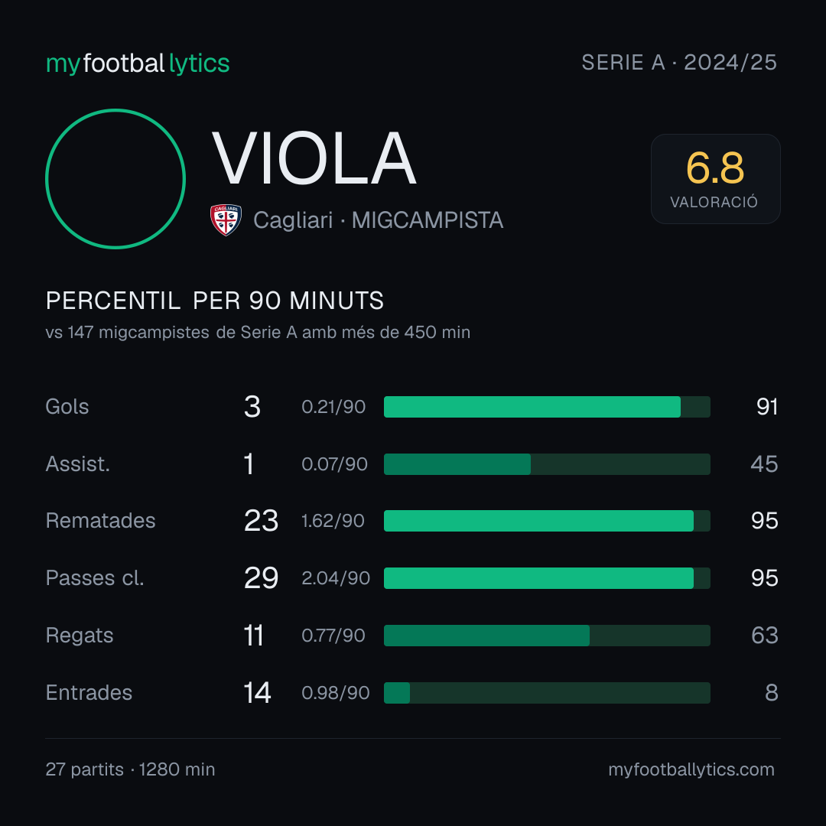Image resolution: width=826 pixels, height=826 pixels.
Task: Click the Entrades percentile value 8
Action: pos(772,693)
